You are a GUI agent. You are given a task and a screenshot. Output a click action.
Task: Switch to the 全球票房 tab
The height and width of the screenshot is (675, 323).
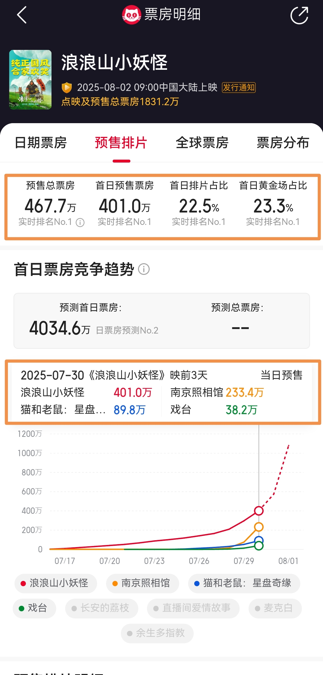[x=202, y=143]
